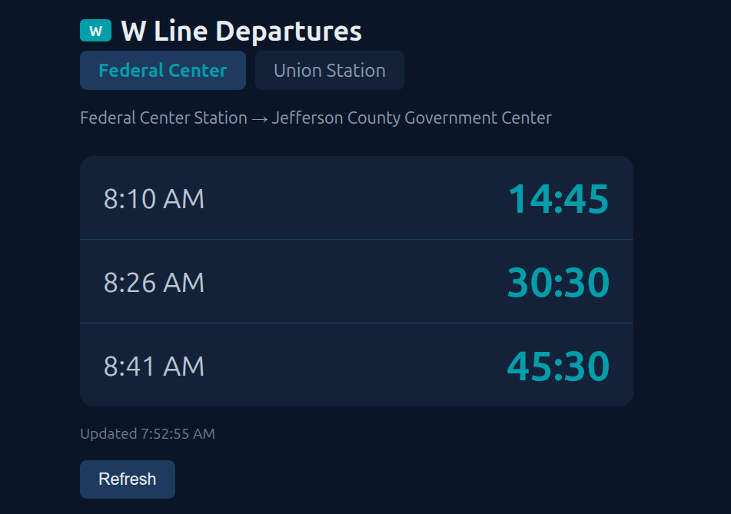Viewport: 731px width, 514px height.
Task: Click the departures list card background
Action: pyautogui.click(x=356, y=241)
